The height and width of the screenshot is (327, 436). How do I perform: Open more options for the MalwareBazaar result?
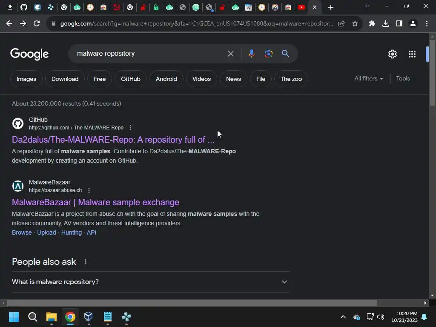tap(89, 190)
